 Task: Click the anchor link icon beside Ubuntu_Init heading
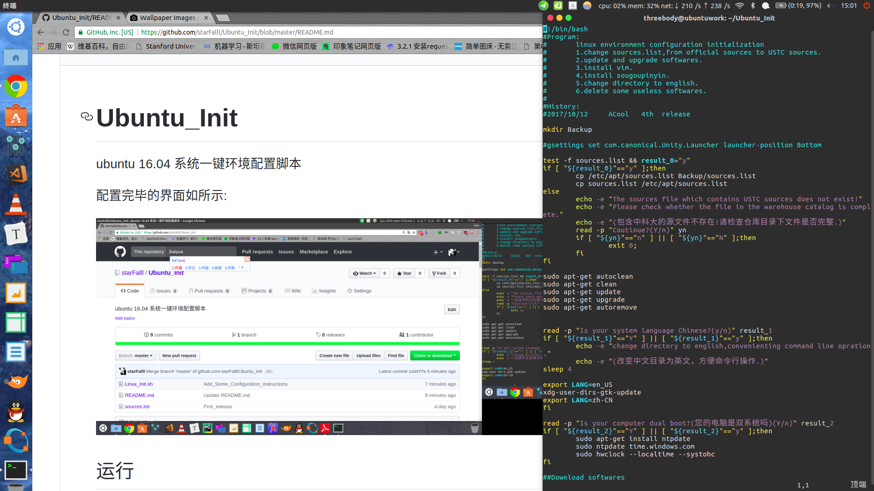pyautogui.click(x=86, y=117)
